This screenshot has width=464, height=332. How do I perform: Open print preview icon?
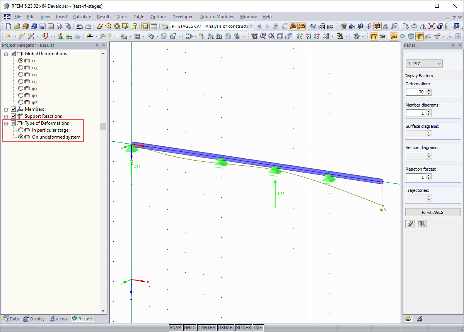pos(68,26)
